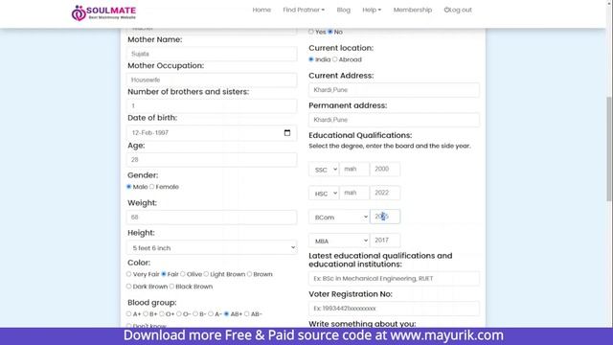The width and height of the screenshot is (613, 345).
Task: Select Black Brown color option
Action: pyautogui.click(x=171, y=287)
